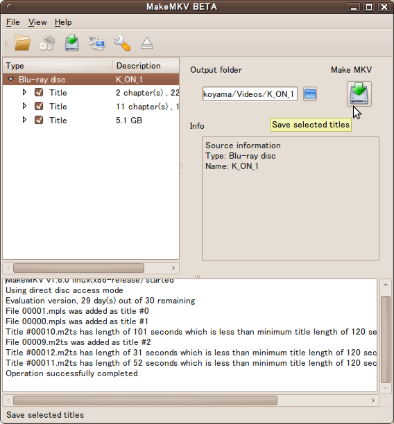Close the MakeMKV BETA window

pyautogui.click(x=384, y=7)
